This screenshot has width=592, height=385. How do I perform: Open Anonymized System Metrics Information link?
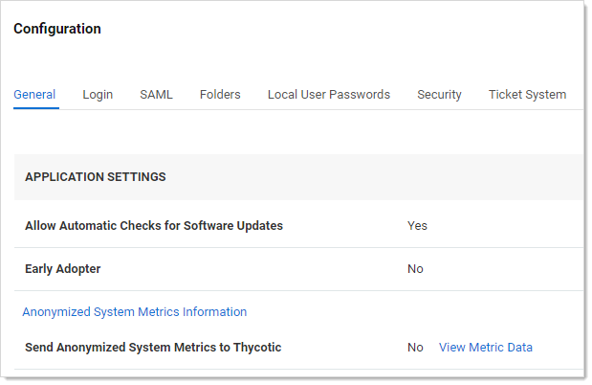click(135, 312)
